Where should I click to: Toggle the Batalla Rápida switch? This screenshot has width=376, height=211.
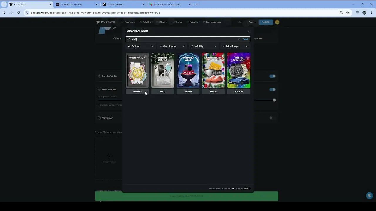pyautogui.click(x=272, y=76)
